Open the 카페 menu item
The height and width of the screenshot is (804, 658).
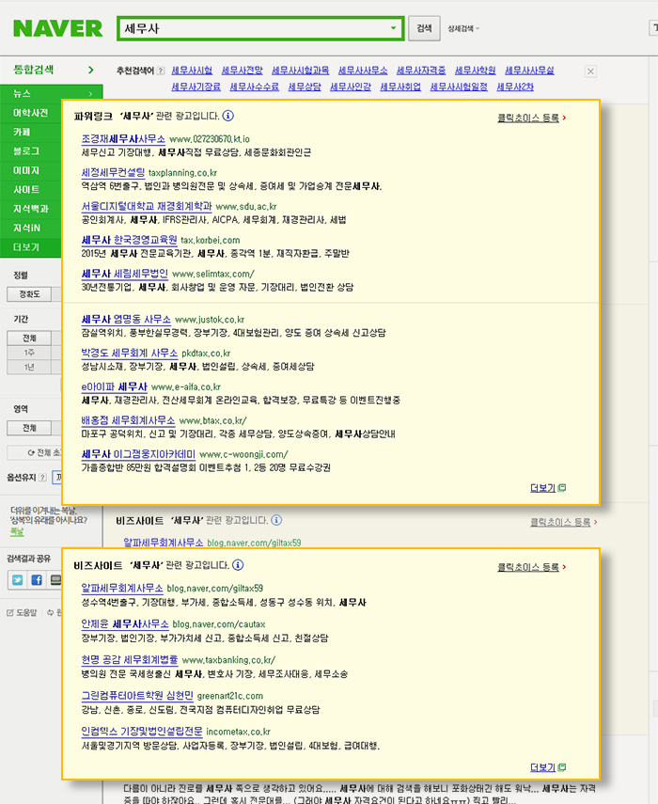[x=22, y=132]
